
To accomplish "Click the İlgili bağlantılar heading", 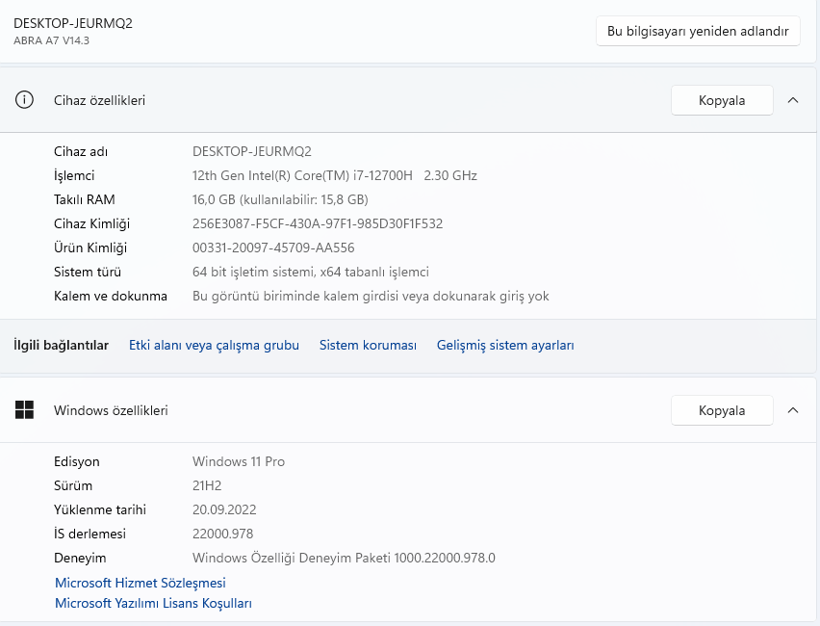I will click(61, 345).
